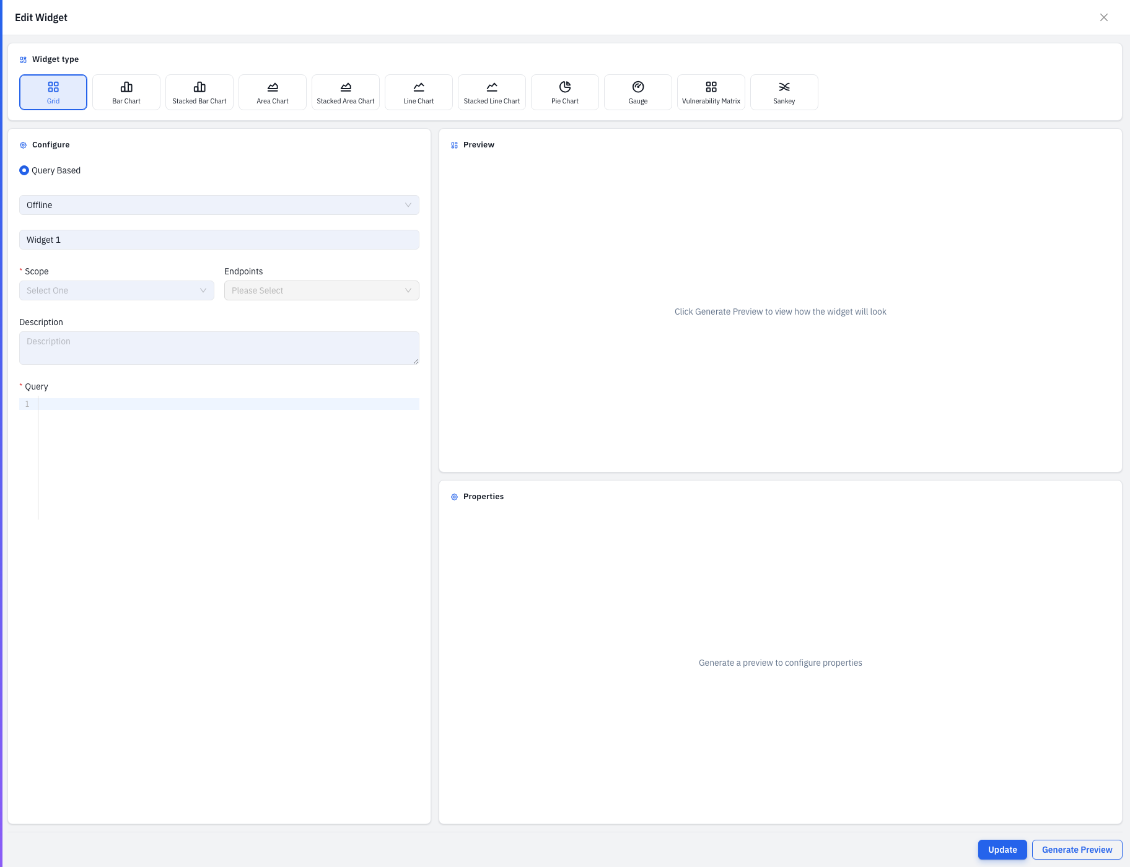
Task: Select the Area Chart widget type
Action: tap(273, 92)
